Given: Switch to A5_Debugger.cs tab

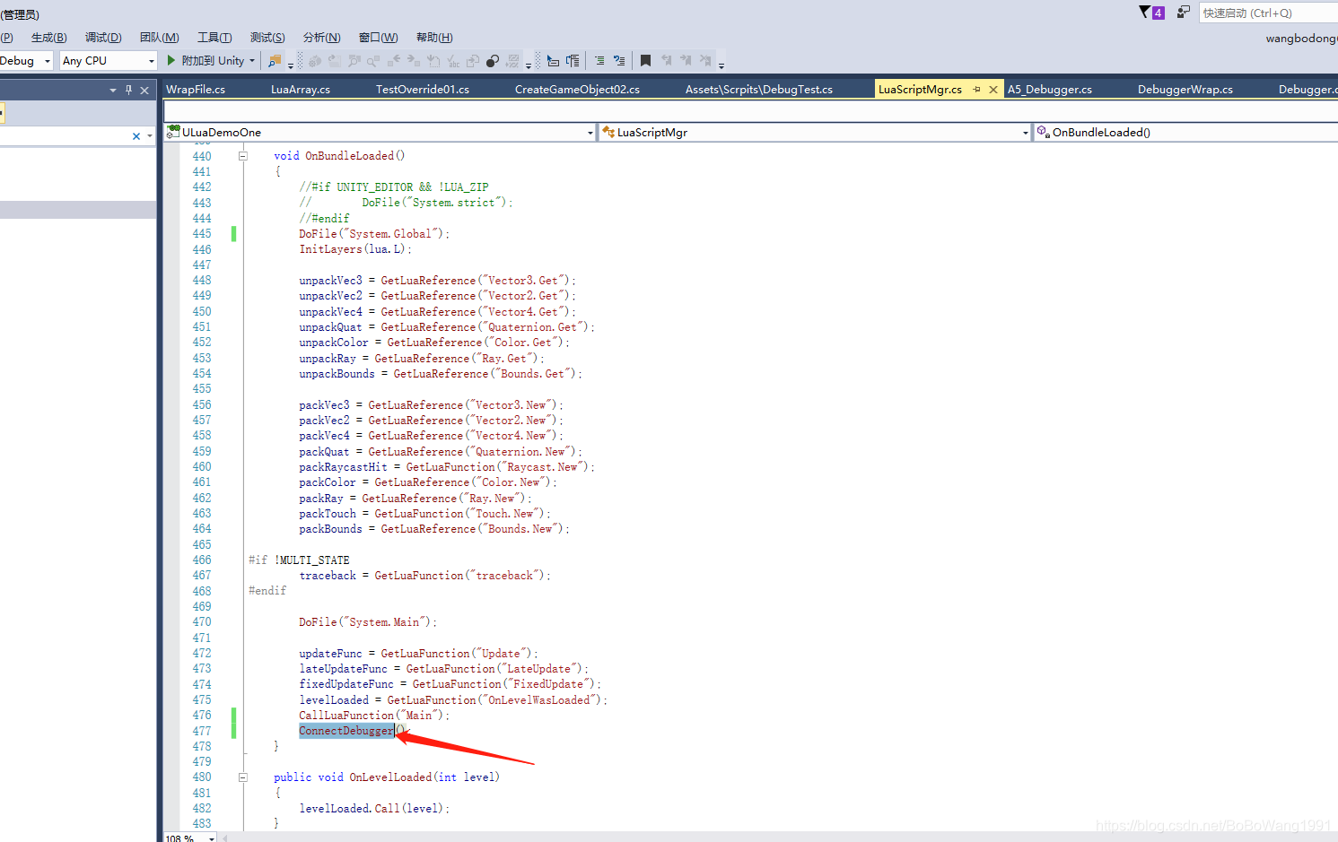Looking at the screenshot, I should click(x=1050, y=89).
